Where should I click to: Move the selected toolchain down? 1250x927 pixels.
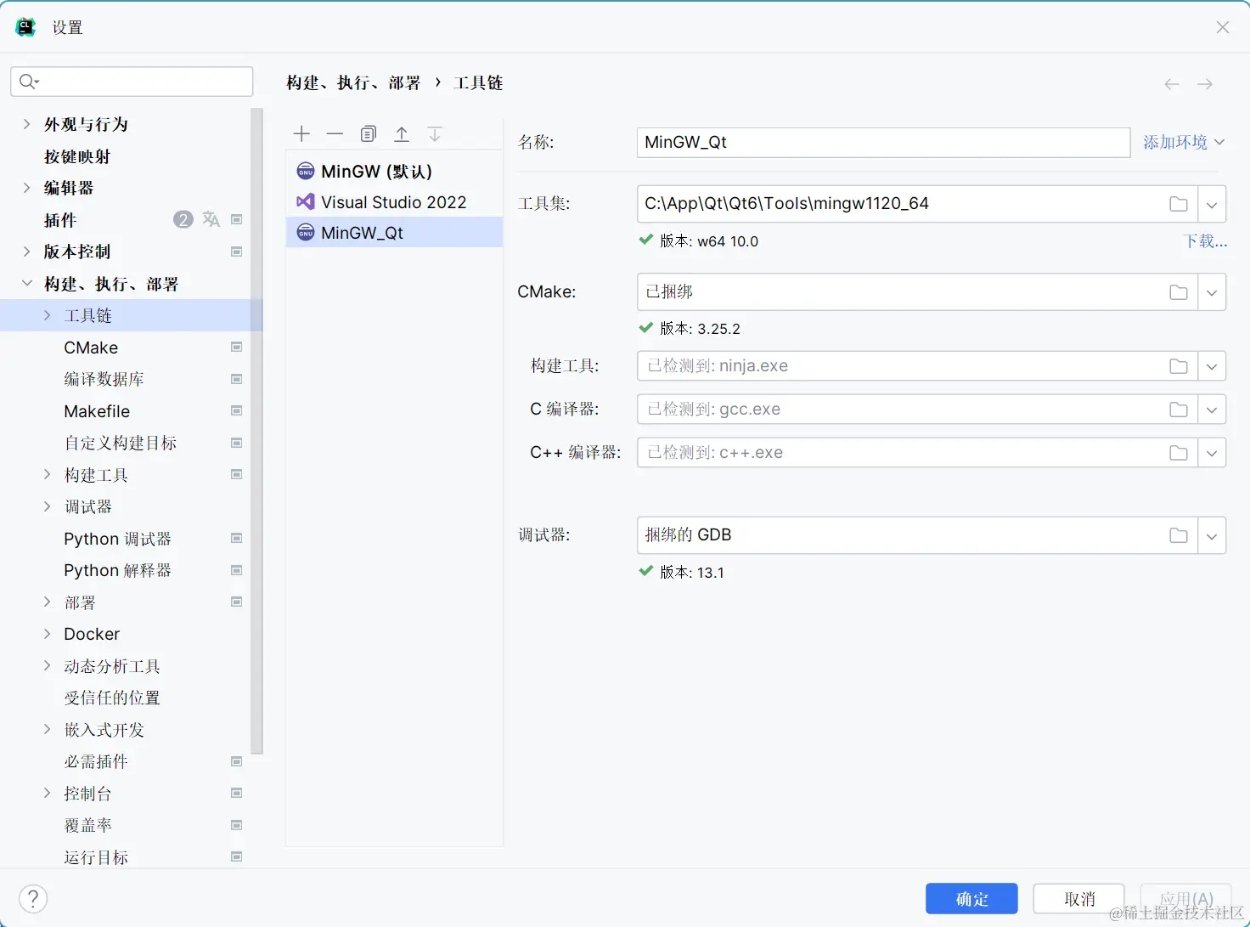tap(435, 133)
